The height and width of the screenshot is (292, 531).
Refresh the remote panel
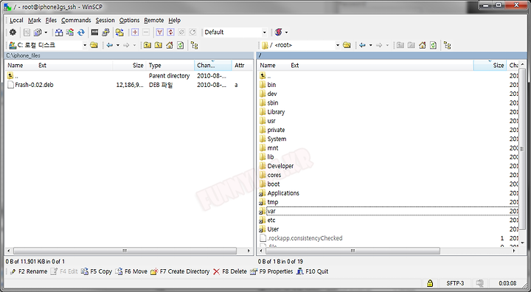tap(433, 45)
